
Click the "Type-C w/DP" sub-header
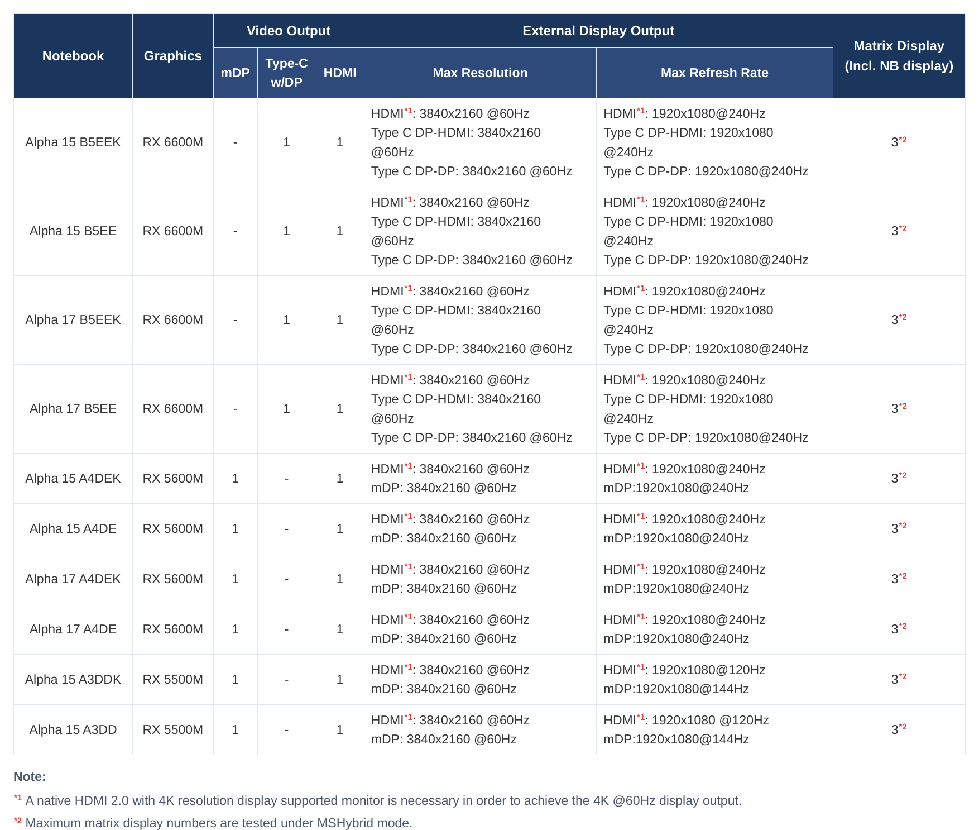pyautogui.click(x=287, y=73)
